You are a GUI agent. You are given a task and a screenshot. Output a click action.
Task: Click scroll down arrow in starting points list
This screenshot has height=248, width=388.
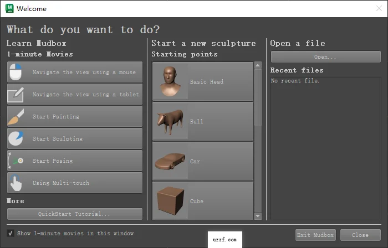pos(258,216)
